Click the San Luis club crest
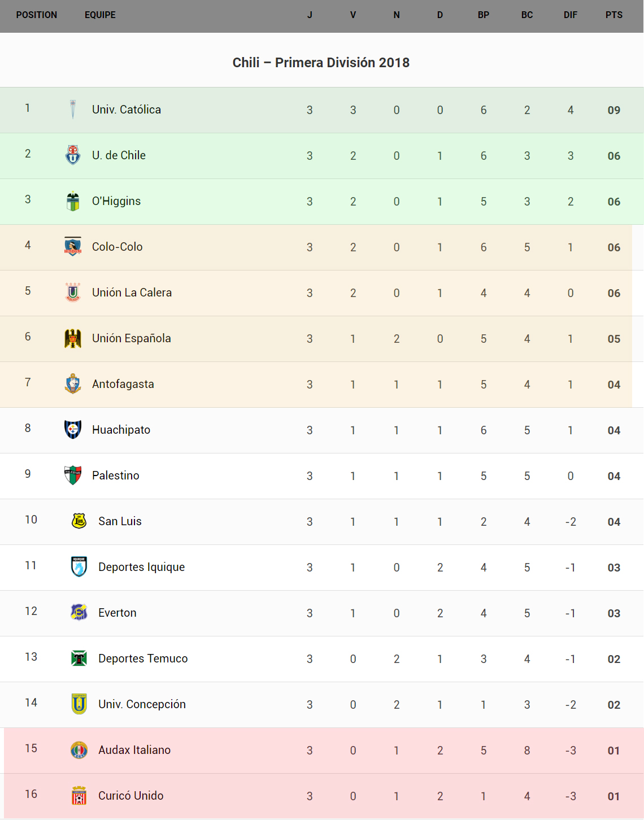Viewport: 644px width, 820px height. pyautogui.click(x=79, y=521)
